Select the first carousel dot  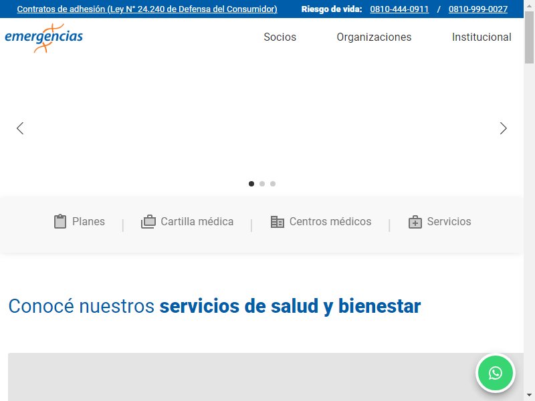[251, 184]
